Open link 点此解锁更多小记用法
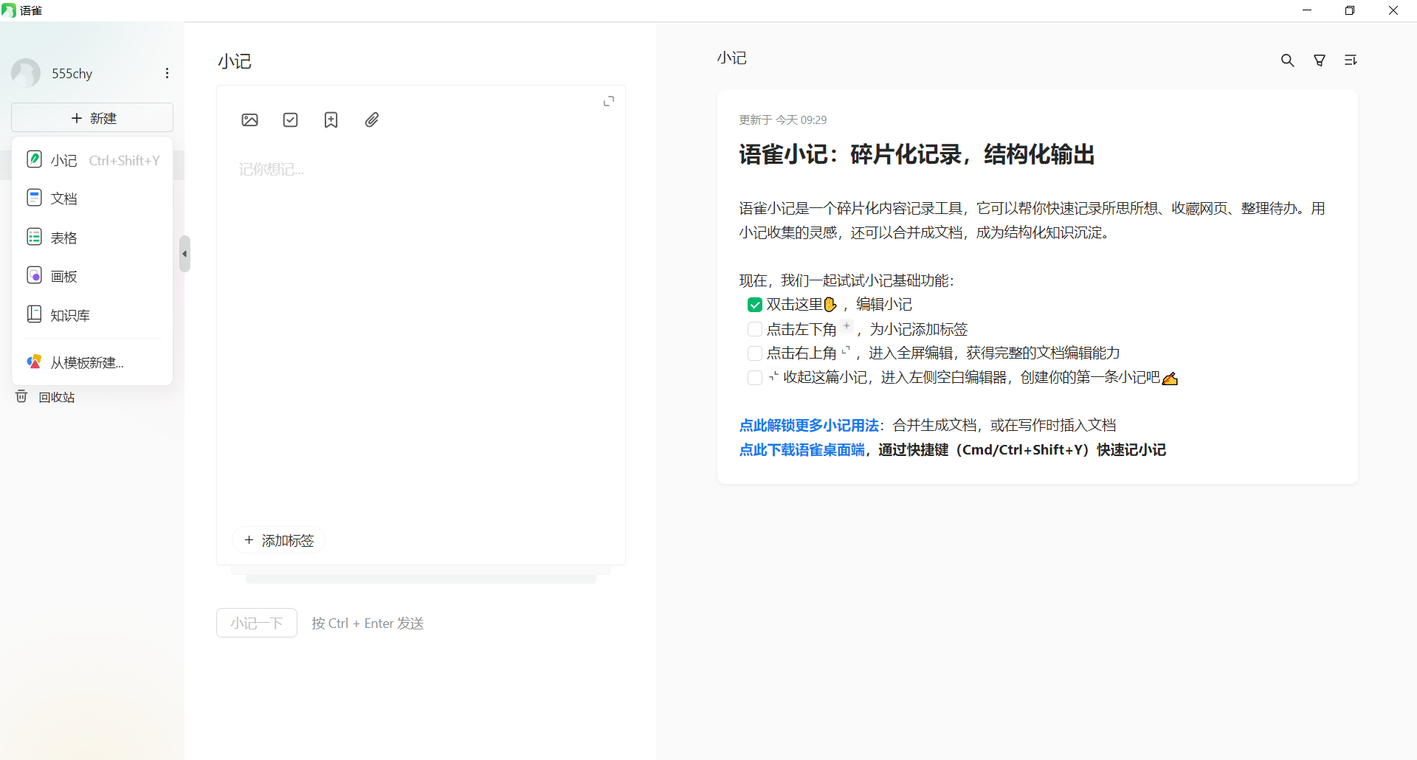The height and width of the screenshot is (760, 1417). pos(809,426)
